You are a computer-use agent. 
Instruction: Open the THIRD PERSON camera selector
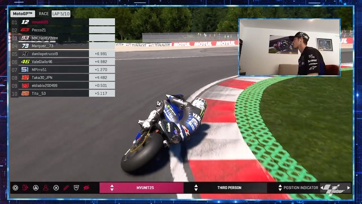[x=225, y=187]
